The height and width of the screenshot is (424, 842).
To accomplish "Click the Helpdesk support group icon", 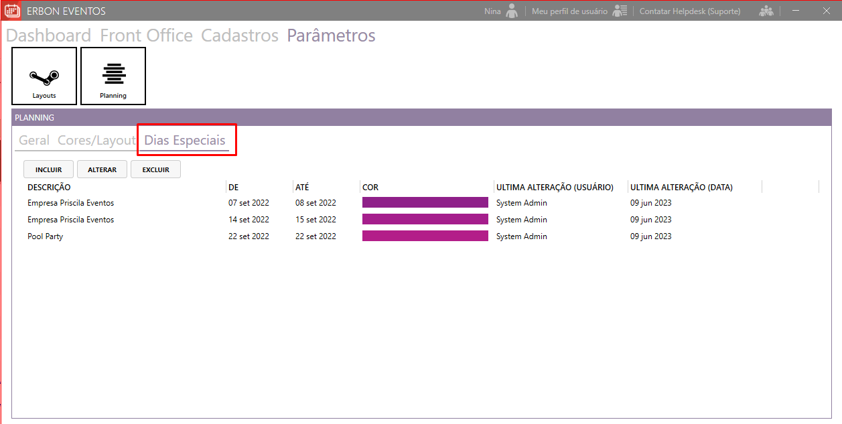I will [766, 11].
